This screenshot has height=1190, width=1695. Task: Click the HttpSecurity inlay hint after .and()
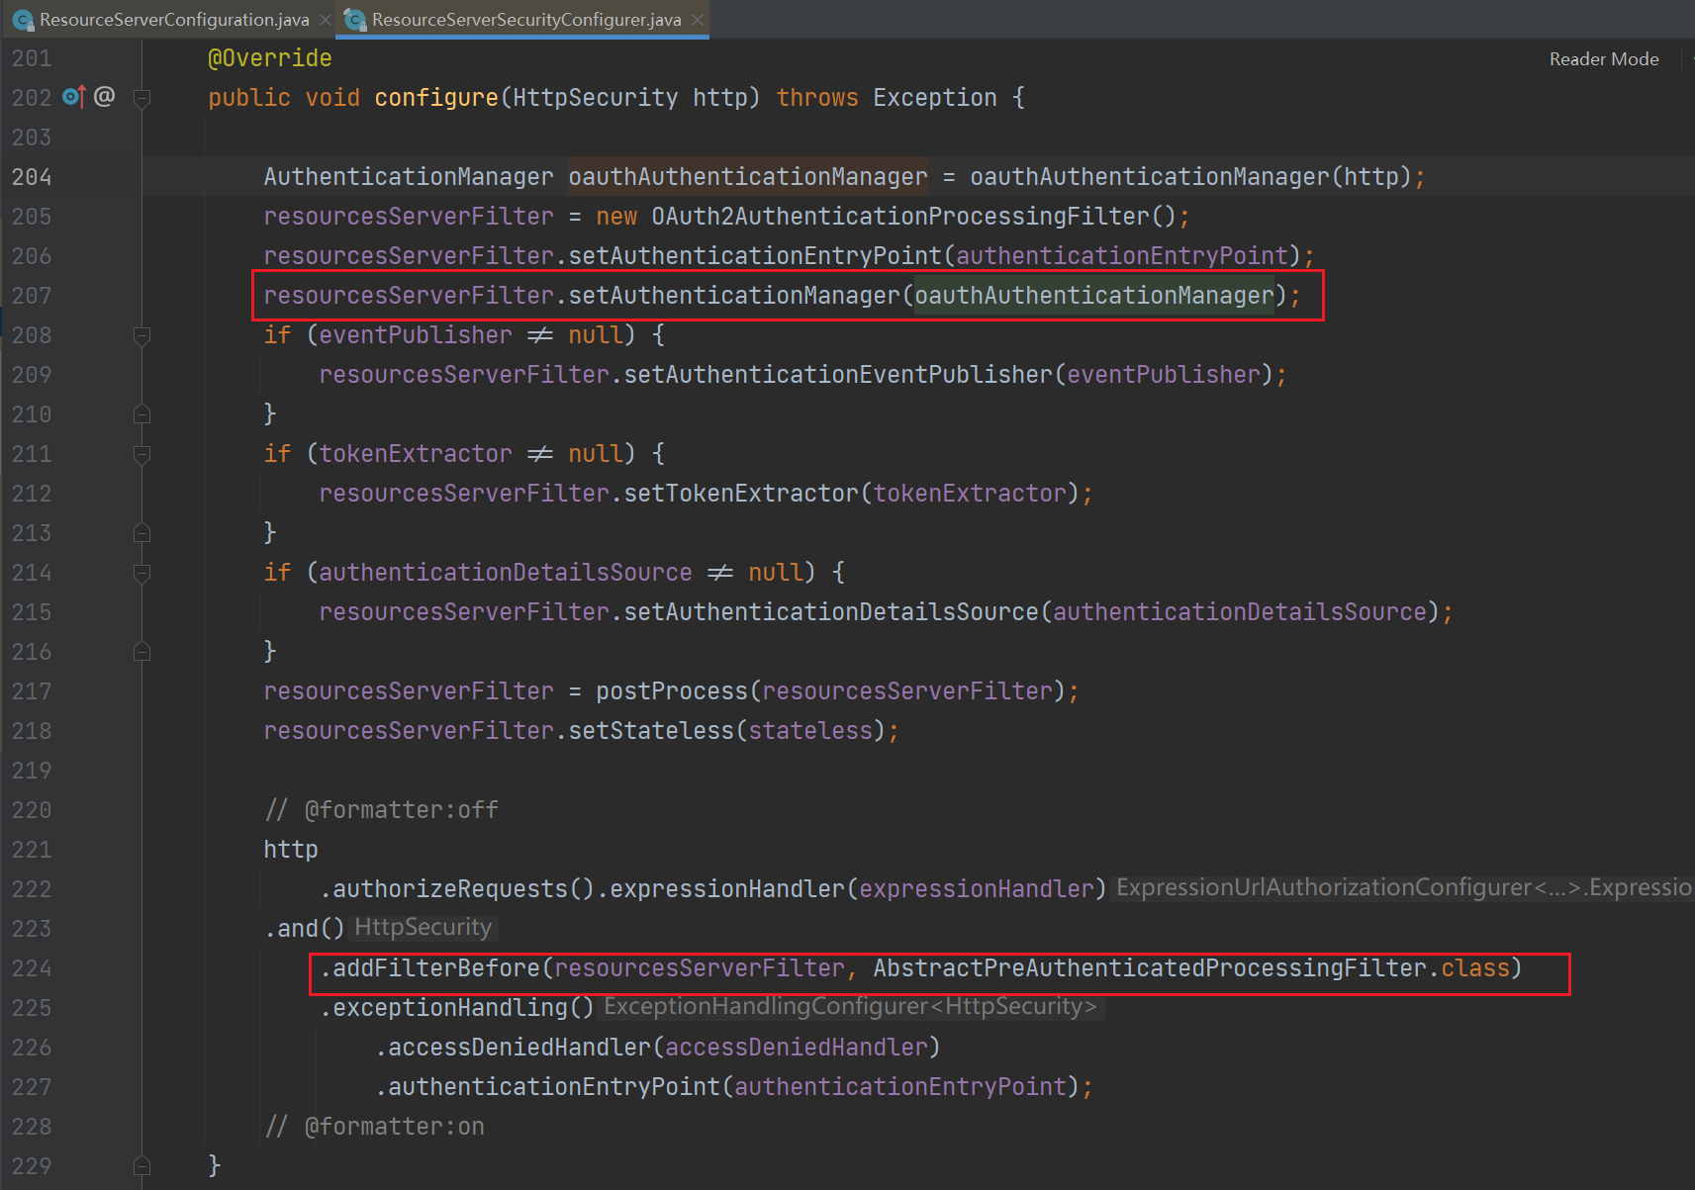[423, 928]
